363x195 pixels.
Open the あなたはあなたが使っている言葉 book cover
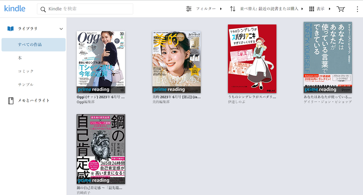pyautogui.click(x=328, y=57)
